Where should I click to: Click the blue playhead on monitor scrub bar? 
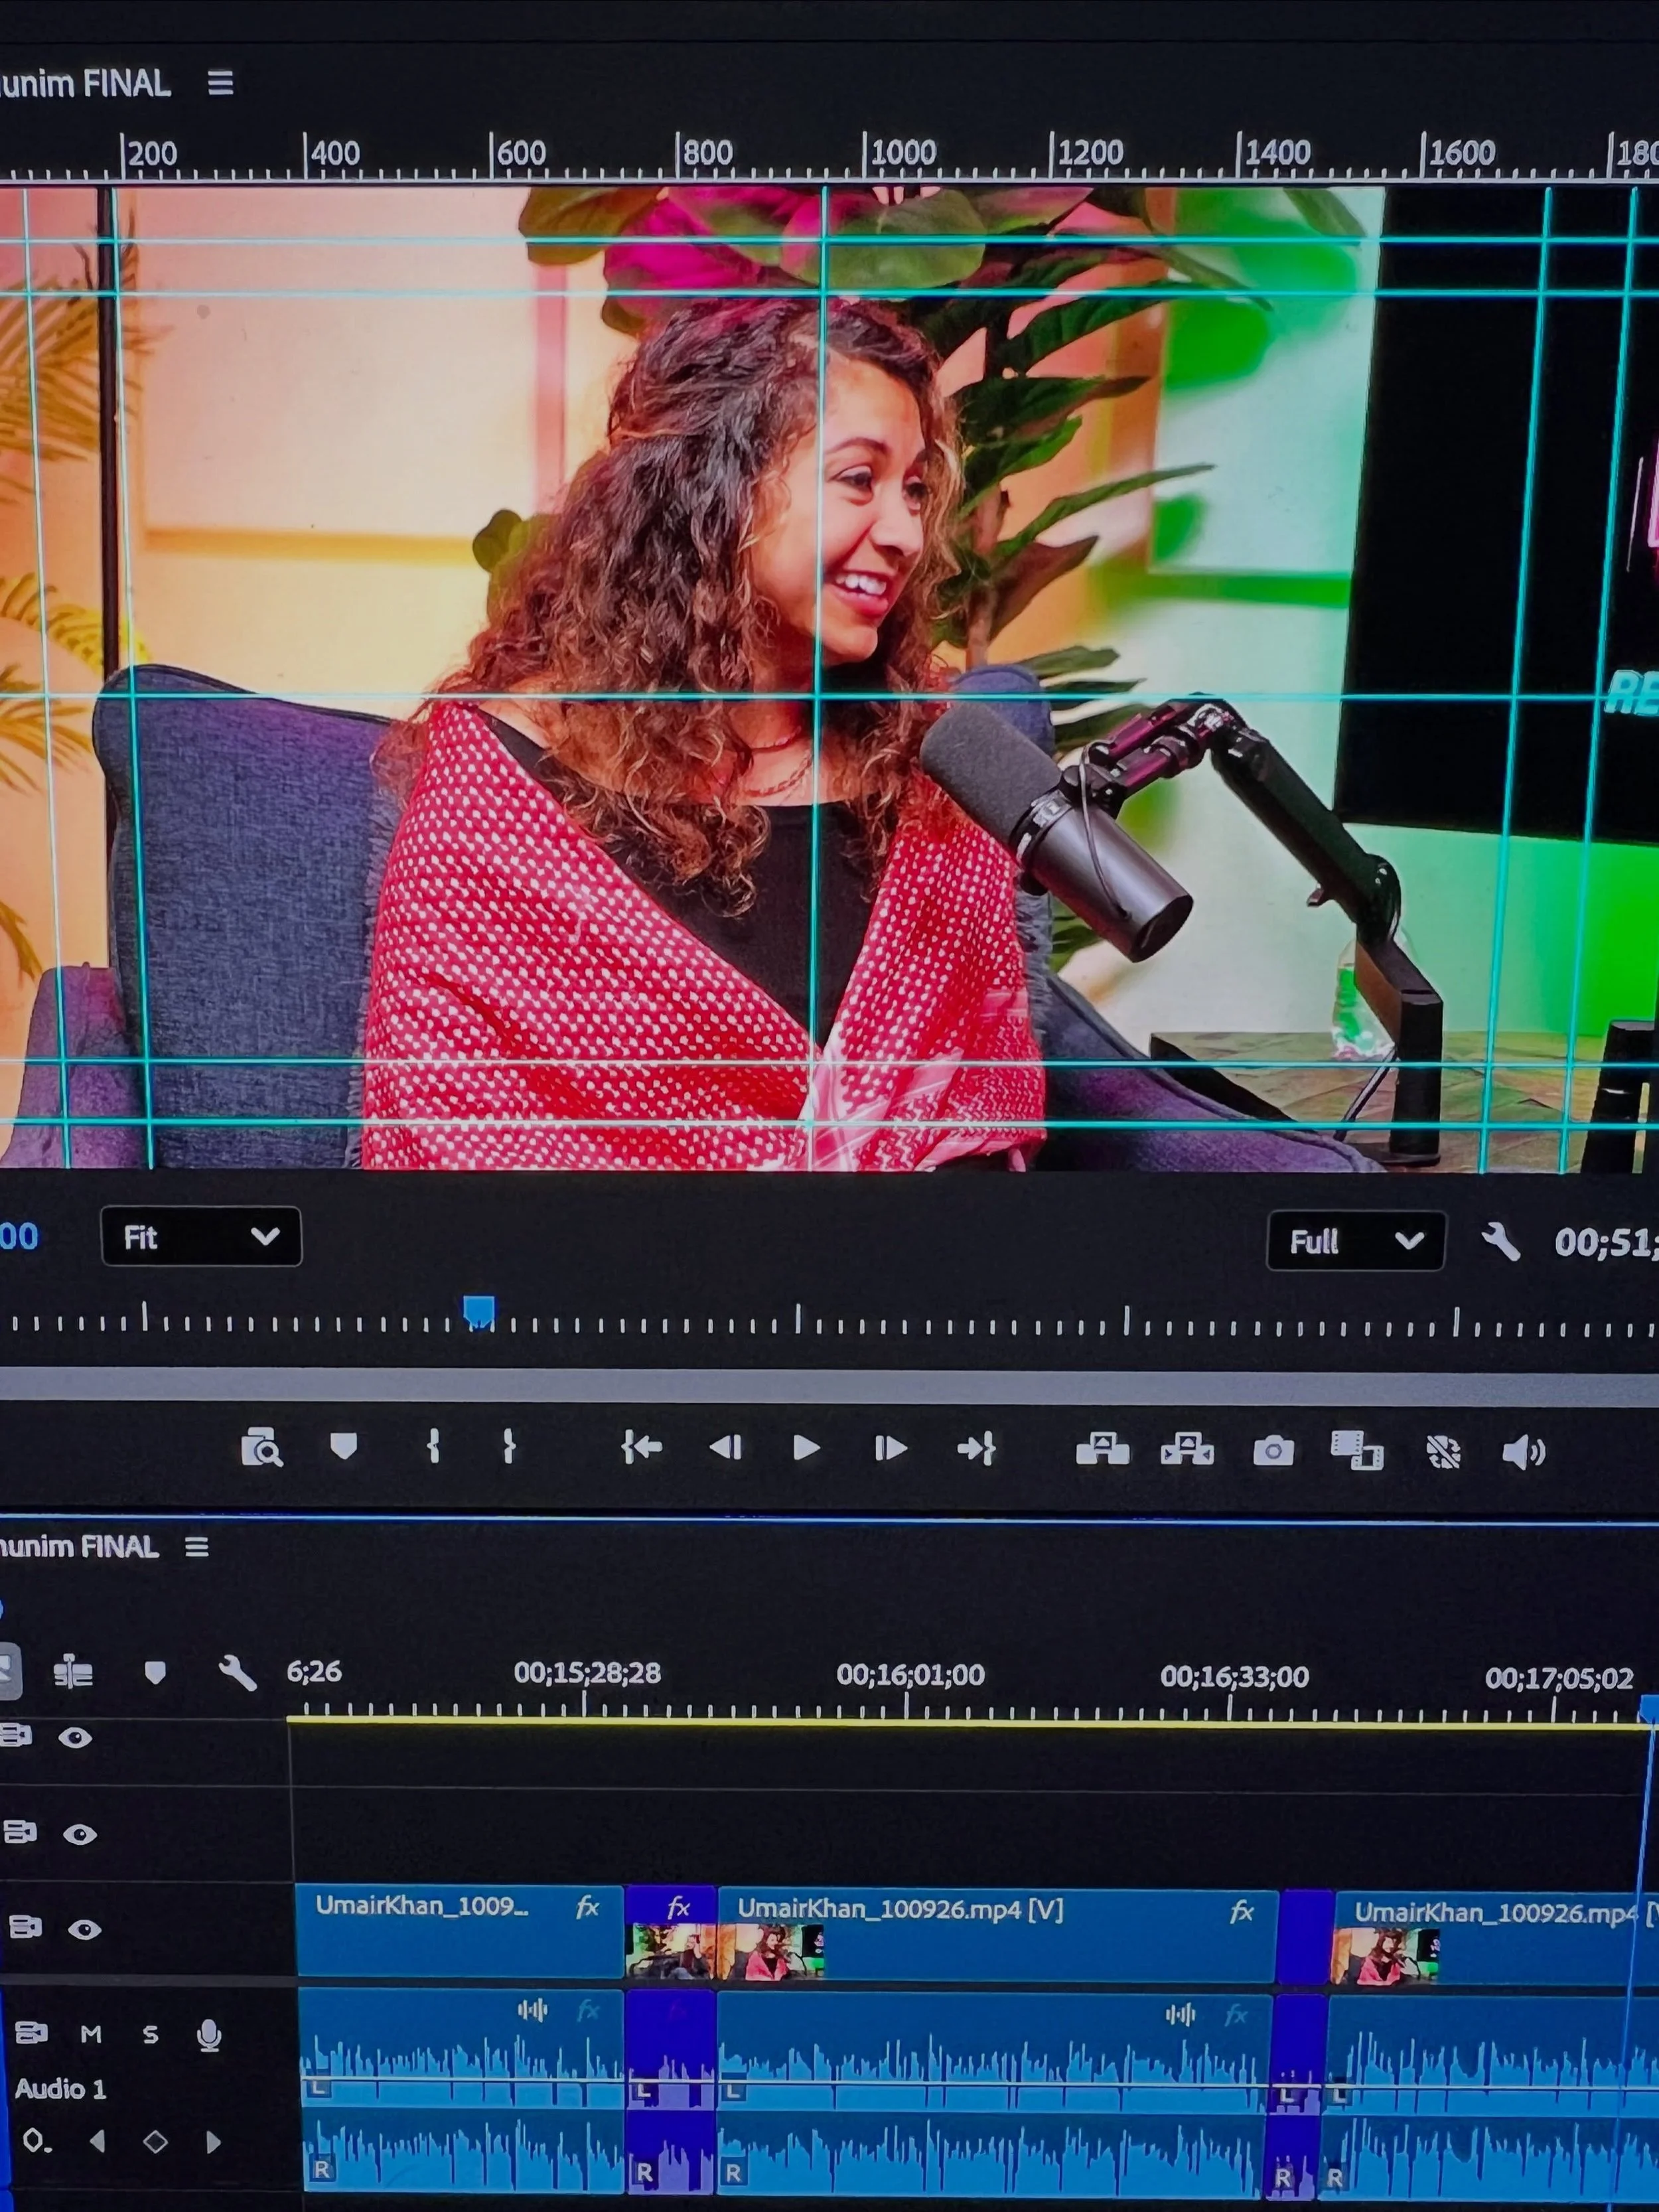click(479, 1311)
